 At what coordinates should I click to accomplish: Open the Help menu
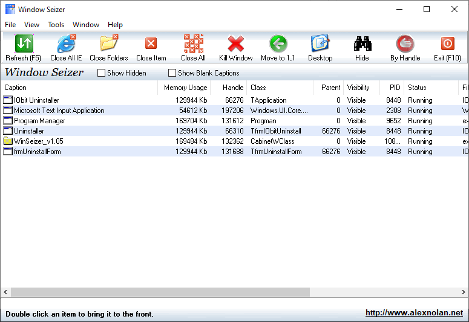pyautogui.click(x=115, y=25)
